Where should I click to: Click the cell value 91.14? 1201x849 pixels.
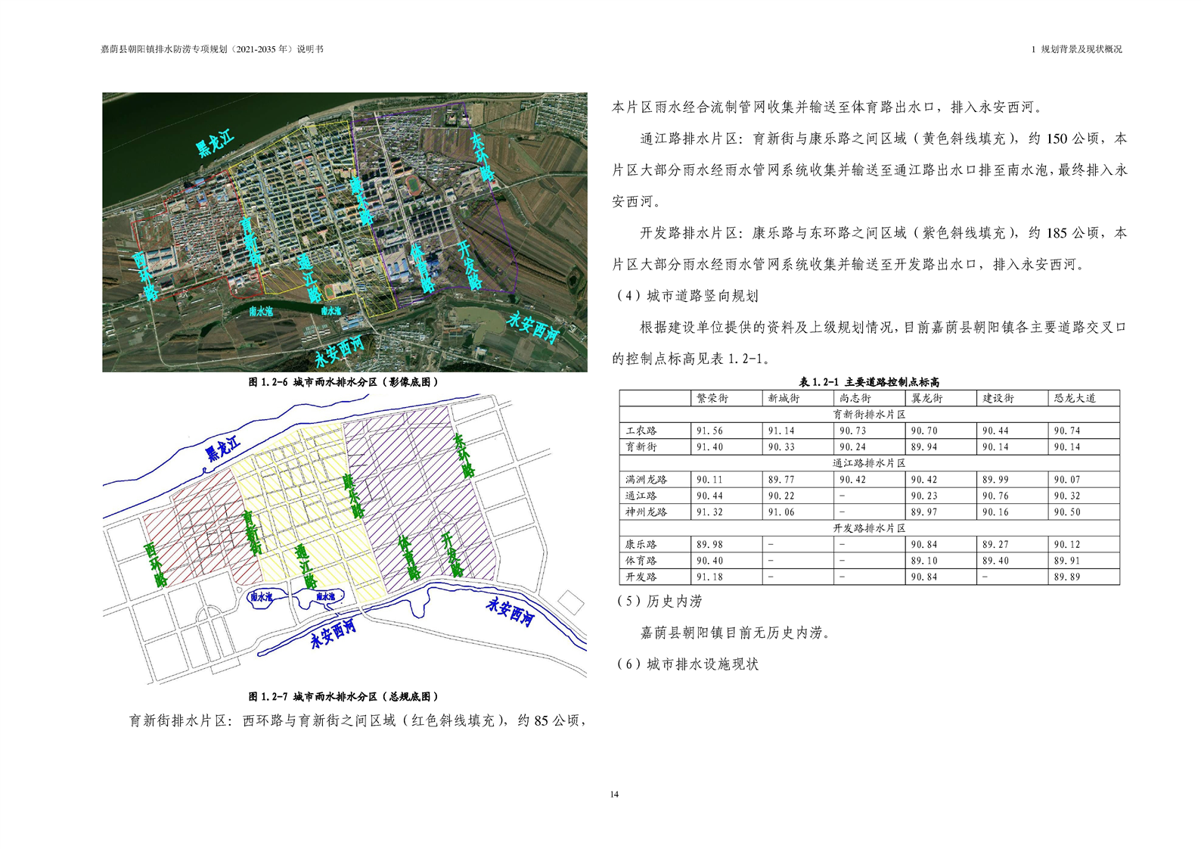click(781, 431)
